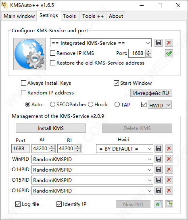The height and width of the screenshot is (220, 188).
Task: Save the O14PID value disk icon
Action: [x=159, y=170]
